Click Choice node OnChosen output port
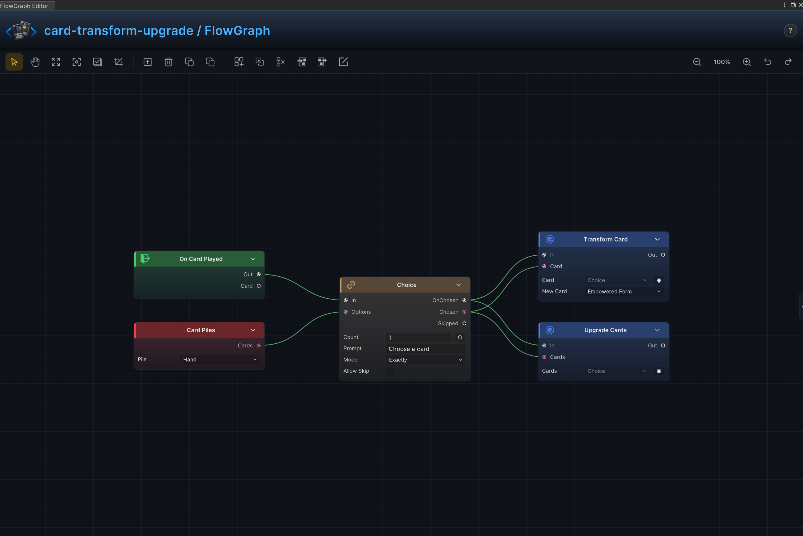Viewport: 803px width, 536px height. tap(464, 301)
